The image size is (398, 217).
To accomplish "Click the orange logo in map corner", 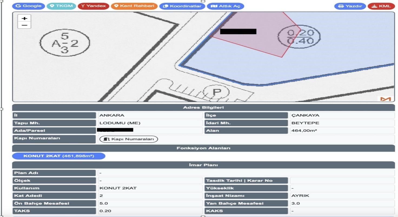I will tap(385, 99).
